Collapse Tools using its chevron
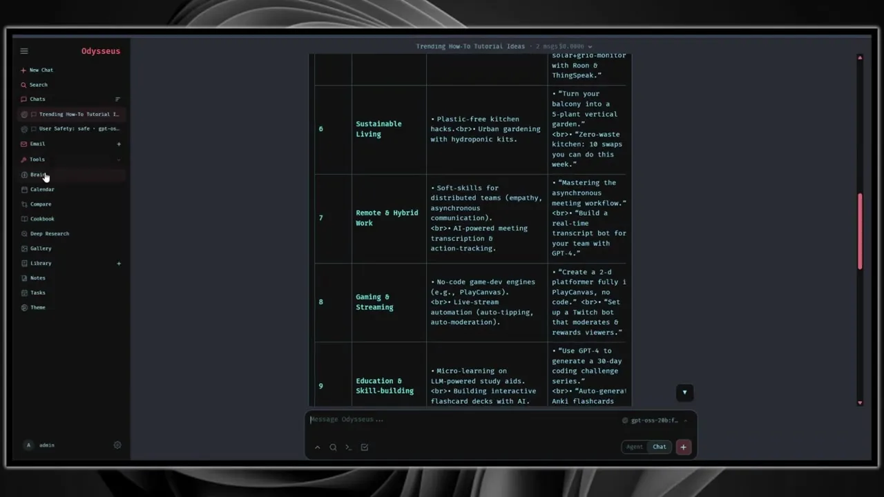This screenshot has width=884, height=497. (x=119, y=159)
